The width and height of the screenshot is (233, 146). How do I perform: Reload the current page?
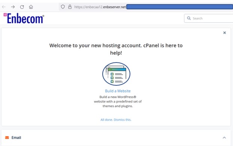[x=22, y=7]
